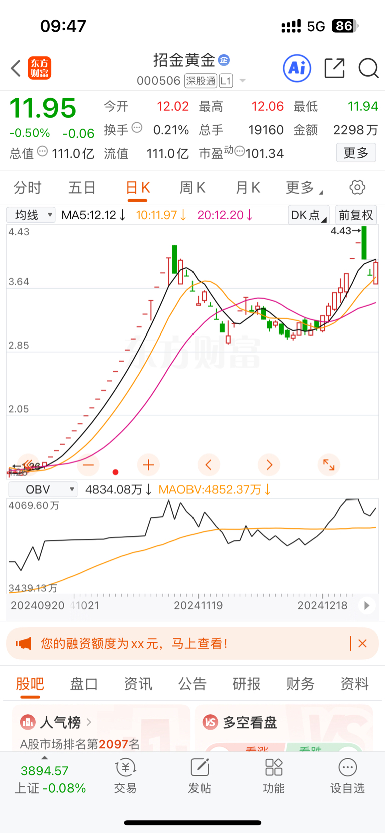The width and height of the screenshot is (385, 834).
Task: Zoom out chart with minus button
Action: [88, 465]
